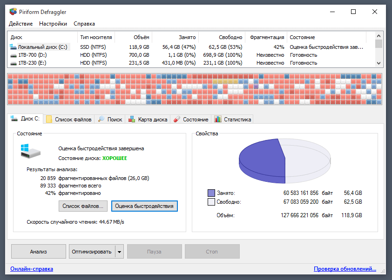Viewport: 392px width, 280px height.
Task: Open the Онлайн-справка link
Action: [x=32, y=269]
